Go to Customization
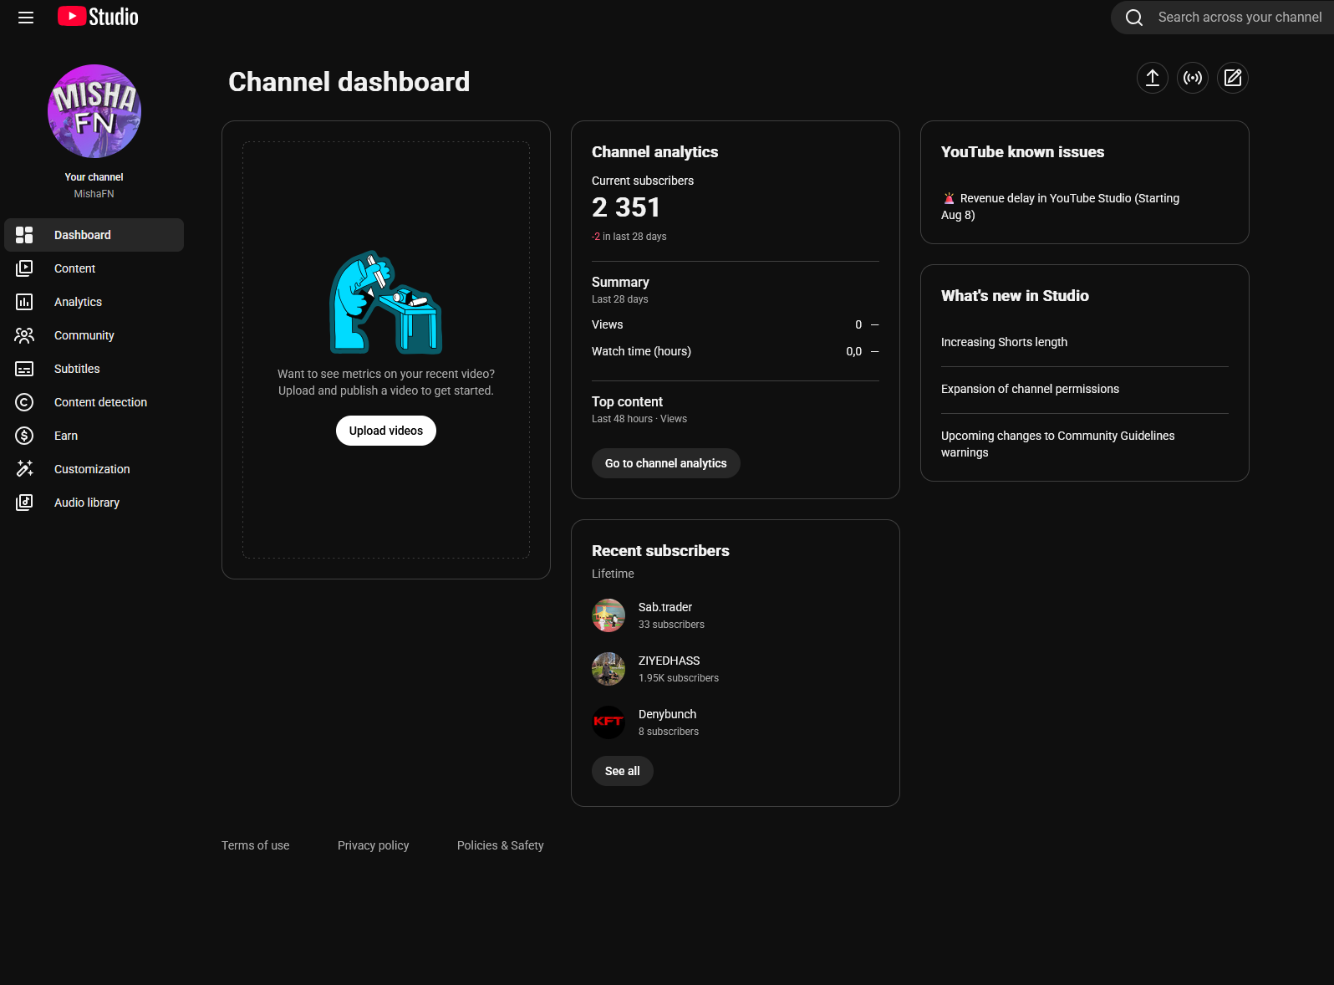 [x=94, y=469]
